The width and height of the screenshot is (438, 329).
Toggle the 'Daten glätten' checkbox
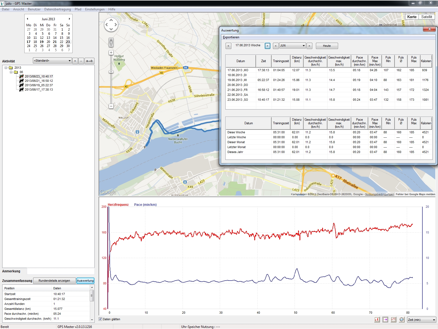click(100, 319)
